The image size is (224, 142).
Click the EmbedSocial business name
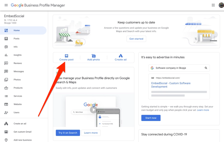14,16
